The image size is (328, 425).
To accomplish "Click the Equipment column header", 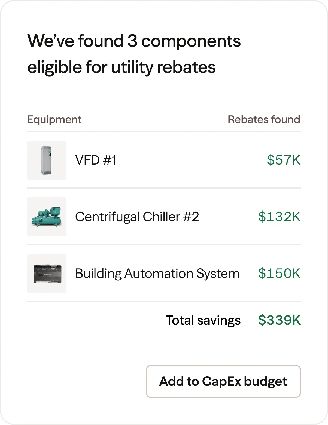I will click(54, 120).
